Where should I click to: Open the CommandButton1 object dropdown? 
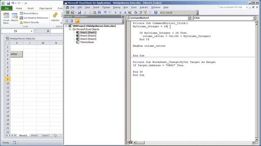(x=189, y=18)
